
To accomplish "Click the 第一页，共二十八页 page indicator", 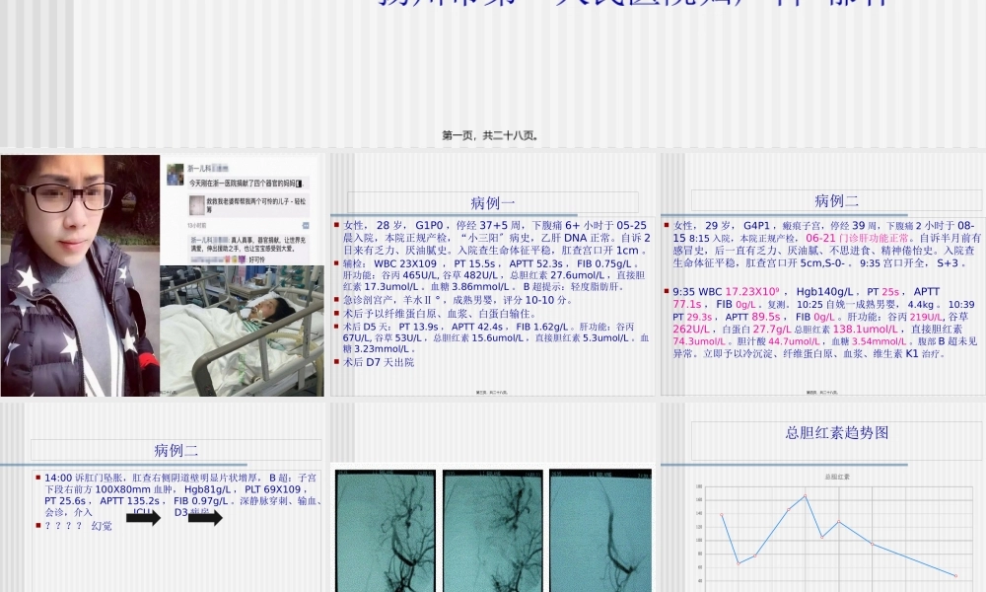I will click(x=492, y=136).
